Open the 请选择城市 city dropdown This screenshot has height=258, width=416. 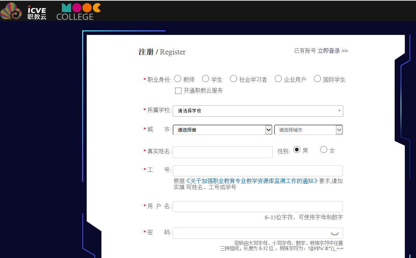click(308, 130)
